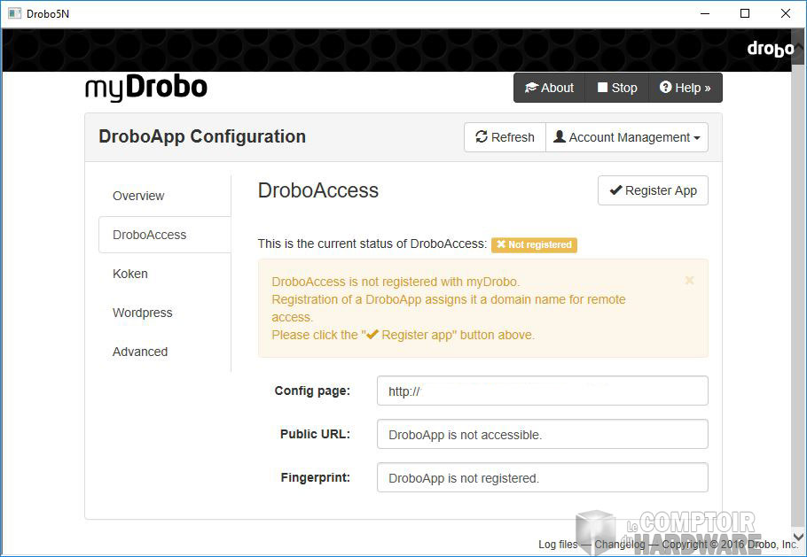
Task: Click the graduation cap About icon
Action: point(531,88)
